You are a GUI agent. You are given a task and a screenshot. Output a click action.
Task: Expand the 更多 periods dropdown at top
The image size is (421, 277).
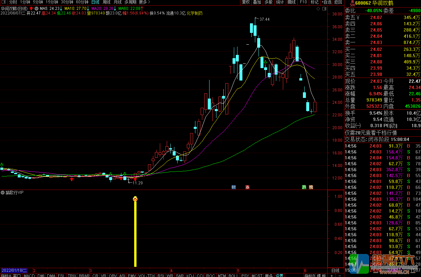tap(144, 2)
